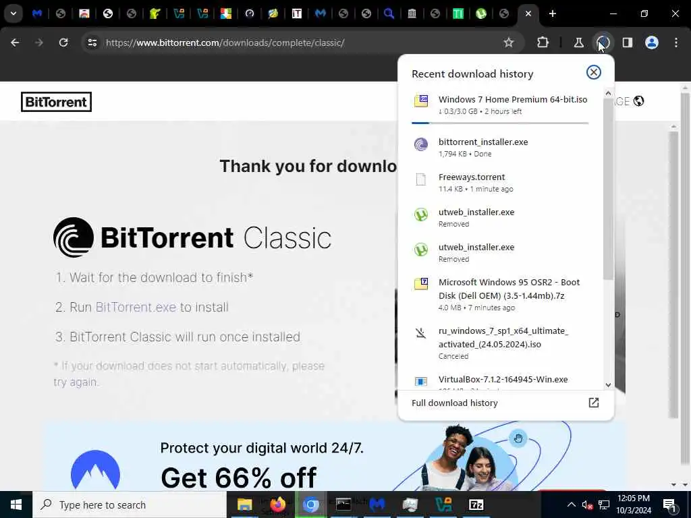Select Microsoft Windows 95 OSR2 Boot Disk download
691x518 pixels.
point(501,294)
